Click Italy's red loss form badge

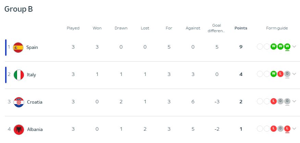(280, 74)
